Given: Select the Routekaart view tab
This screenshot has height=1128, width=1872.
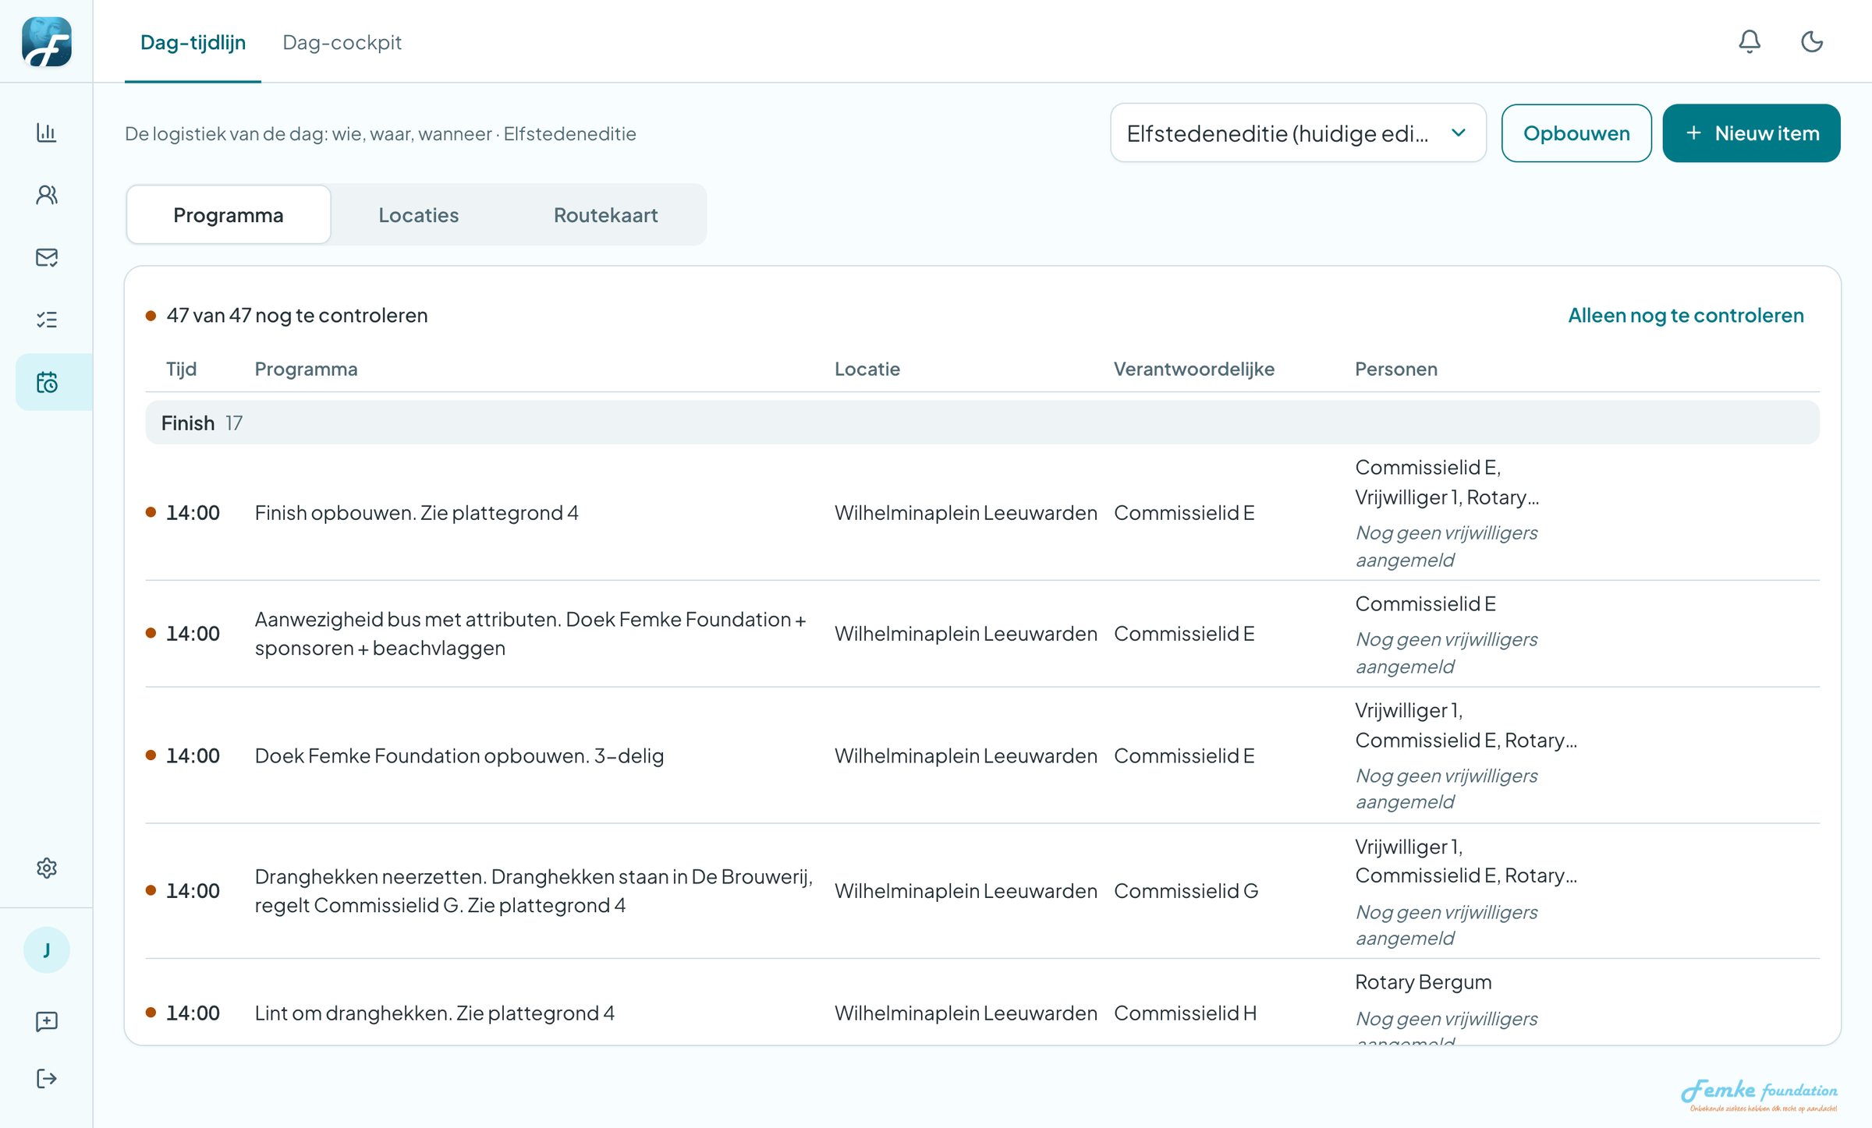Looking at the screenshot, I should tap(606, 214).
